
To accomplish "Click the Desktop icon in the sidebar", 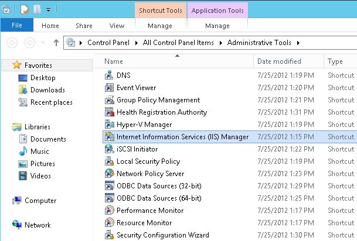I will coord(23,78).
